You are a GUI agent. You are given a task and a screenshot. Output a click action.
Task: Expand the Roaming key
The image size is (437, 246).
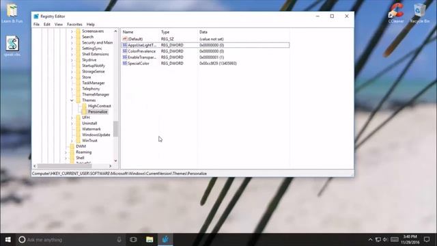(66, 152)
